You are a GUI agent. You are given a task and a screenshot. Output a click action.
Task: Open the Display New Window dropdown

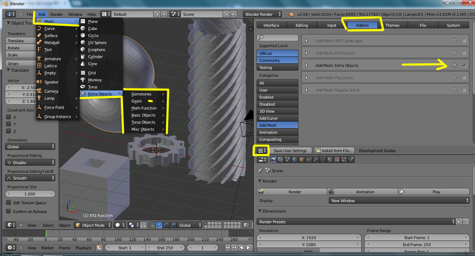pos(399,201)
